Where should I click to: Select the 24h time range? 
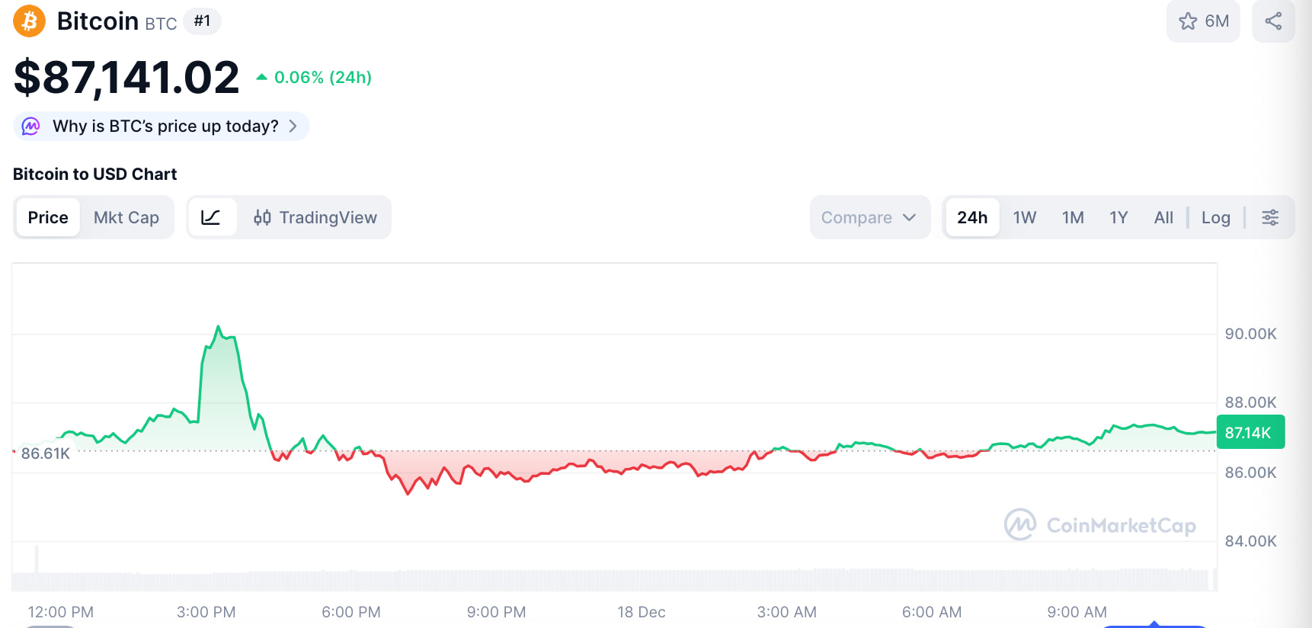click(972, 217)
